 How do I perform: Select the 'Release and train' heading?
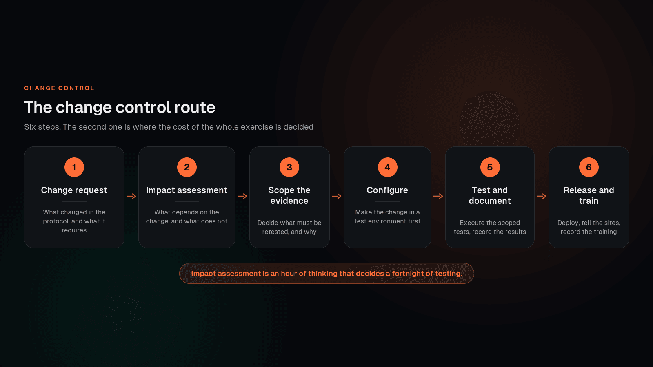(589, 196)
